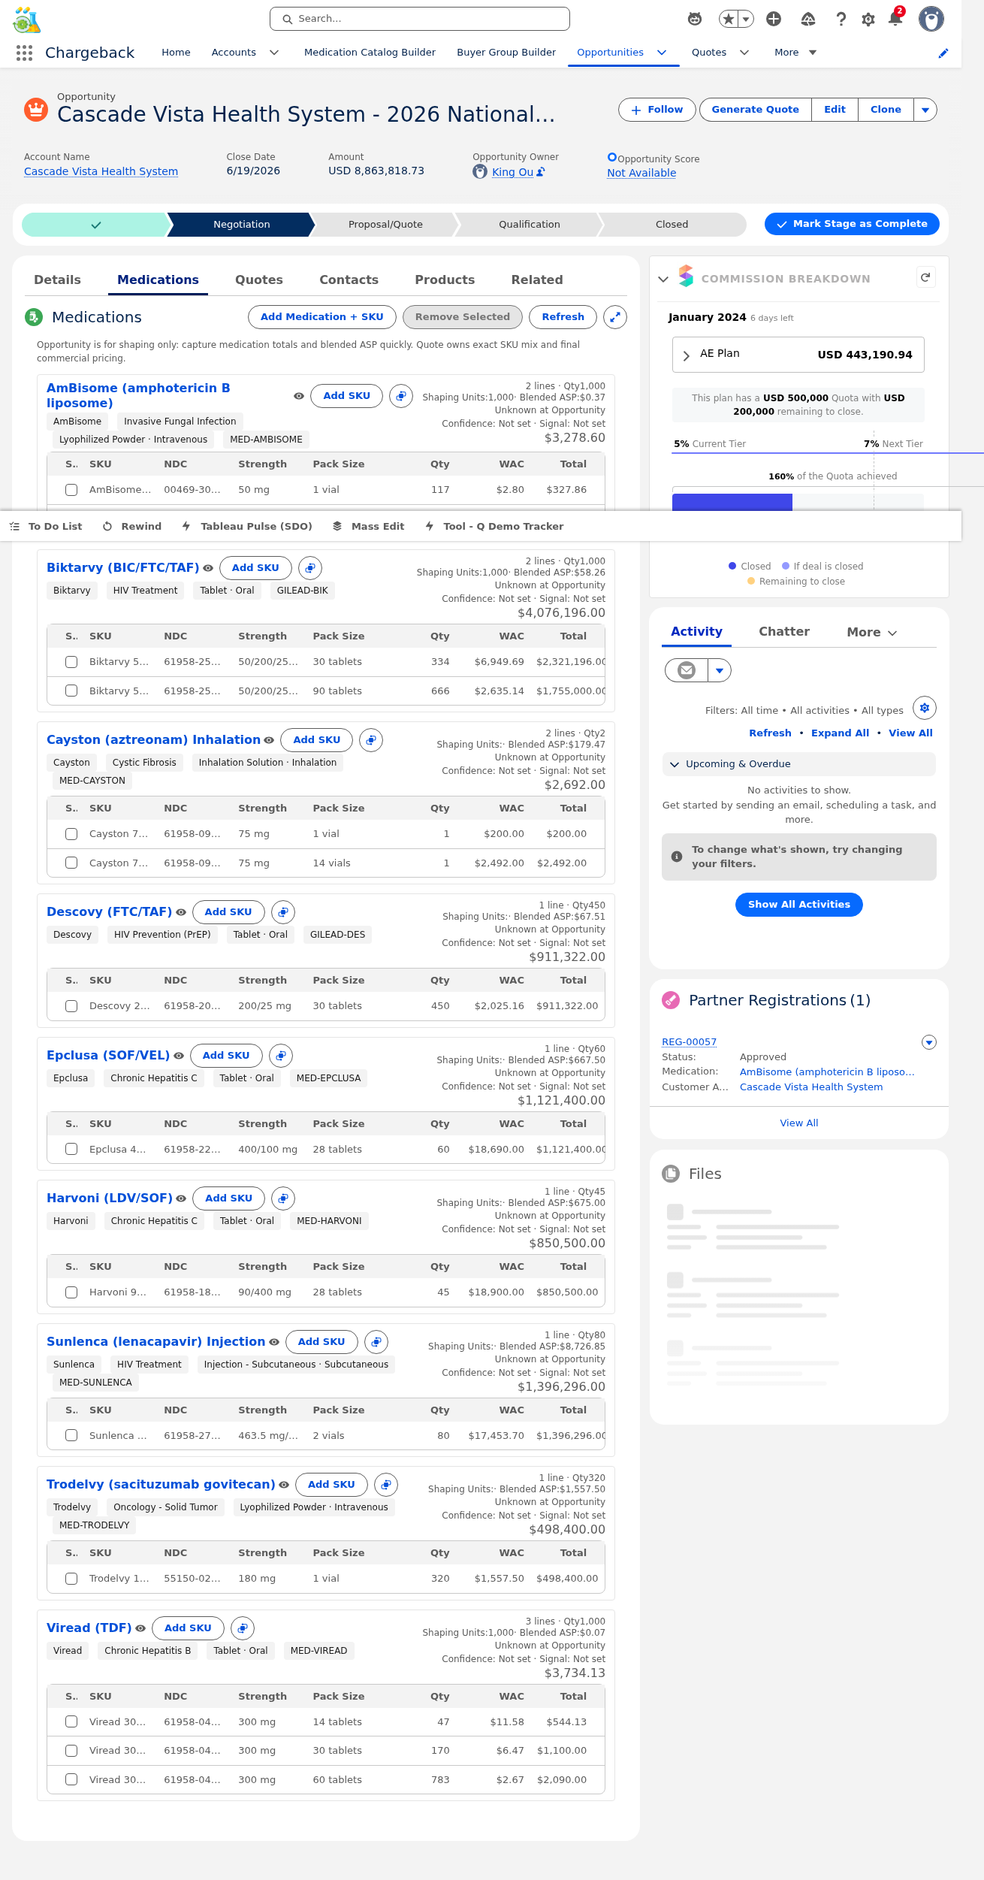Open the user profile avatar
The height and width of the screenshot is (1880, 984).
point(931,19)
